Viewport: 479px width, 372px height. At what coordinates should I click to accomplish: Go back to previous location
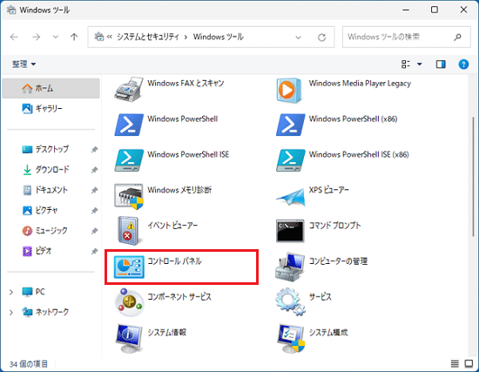[14, 37]
